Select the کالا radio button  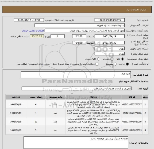(x=122, y=59)
